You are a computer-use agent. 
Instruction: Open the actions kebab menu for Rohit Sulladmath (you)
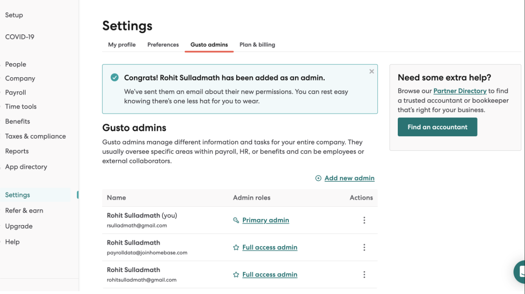364,220
